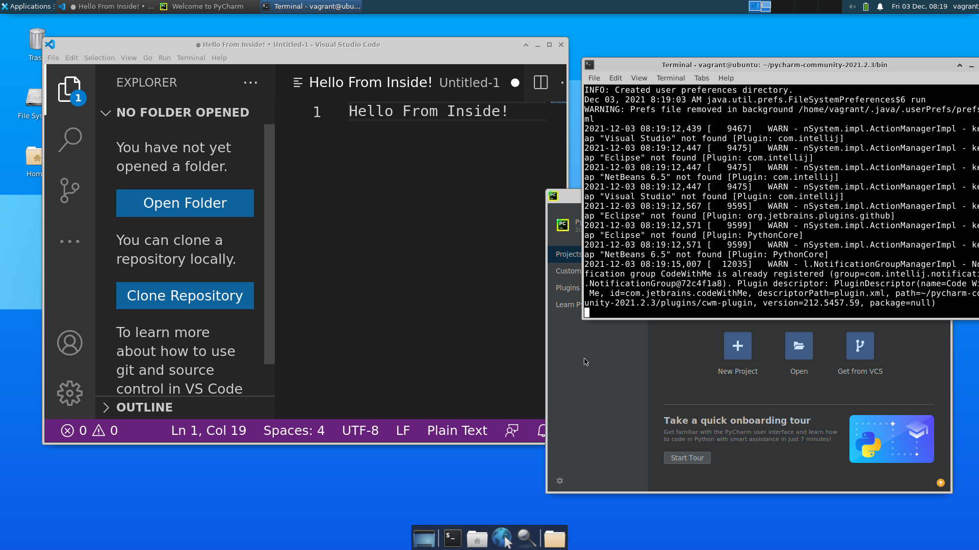This screenshot has width=979, height=550.
Task: Click Get from VCS icon in PyCharm
Action: (860, 346)
